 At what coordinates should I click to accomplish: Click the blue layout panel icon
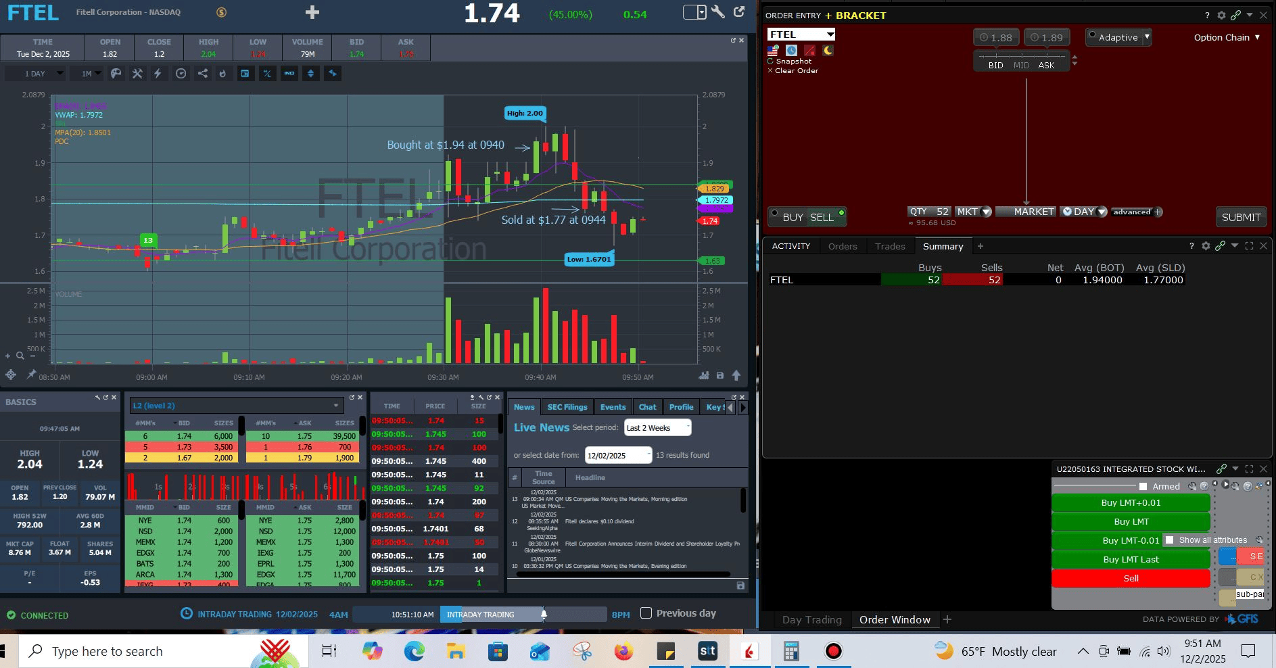[245, 73]
